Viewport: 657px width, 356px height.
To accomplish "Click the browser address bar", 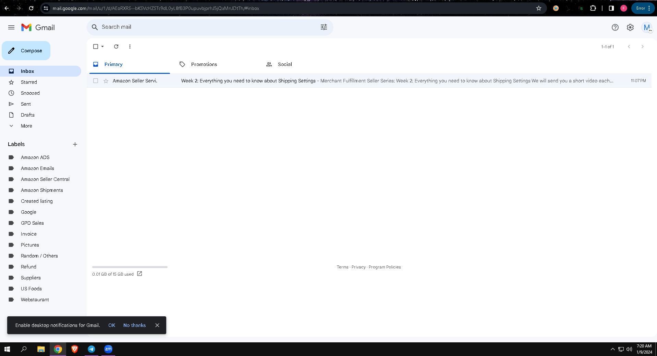I will click(293, 8).
